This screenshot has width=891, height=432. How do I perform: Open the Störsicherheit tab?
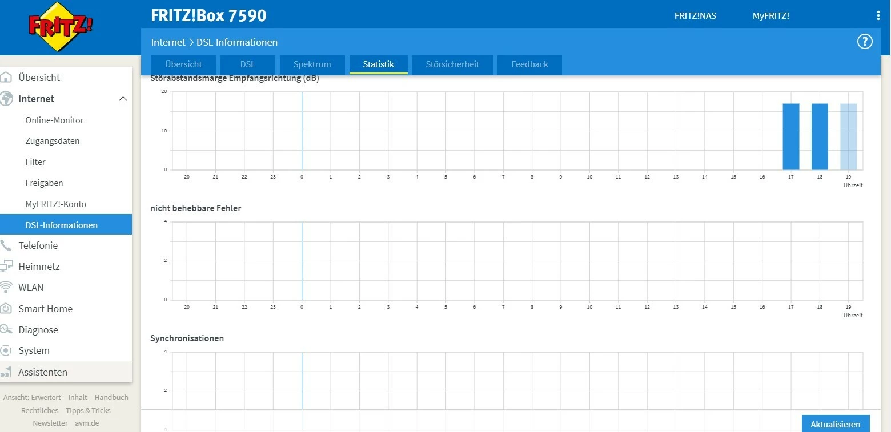pos(452,64)
